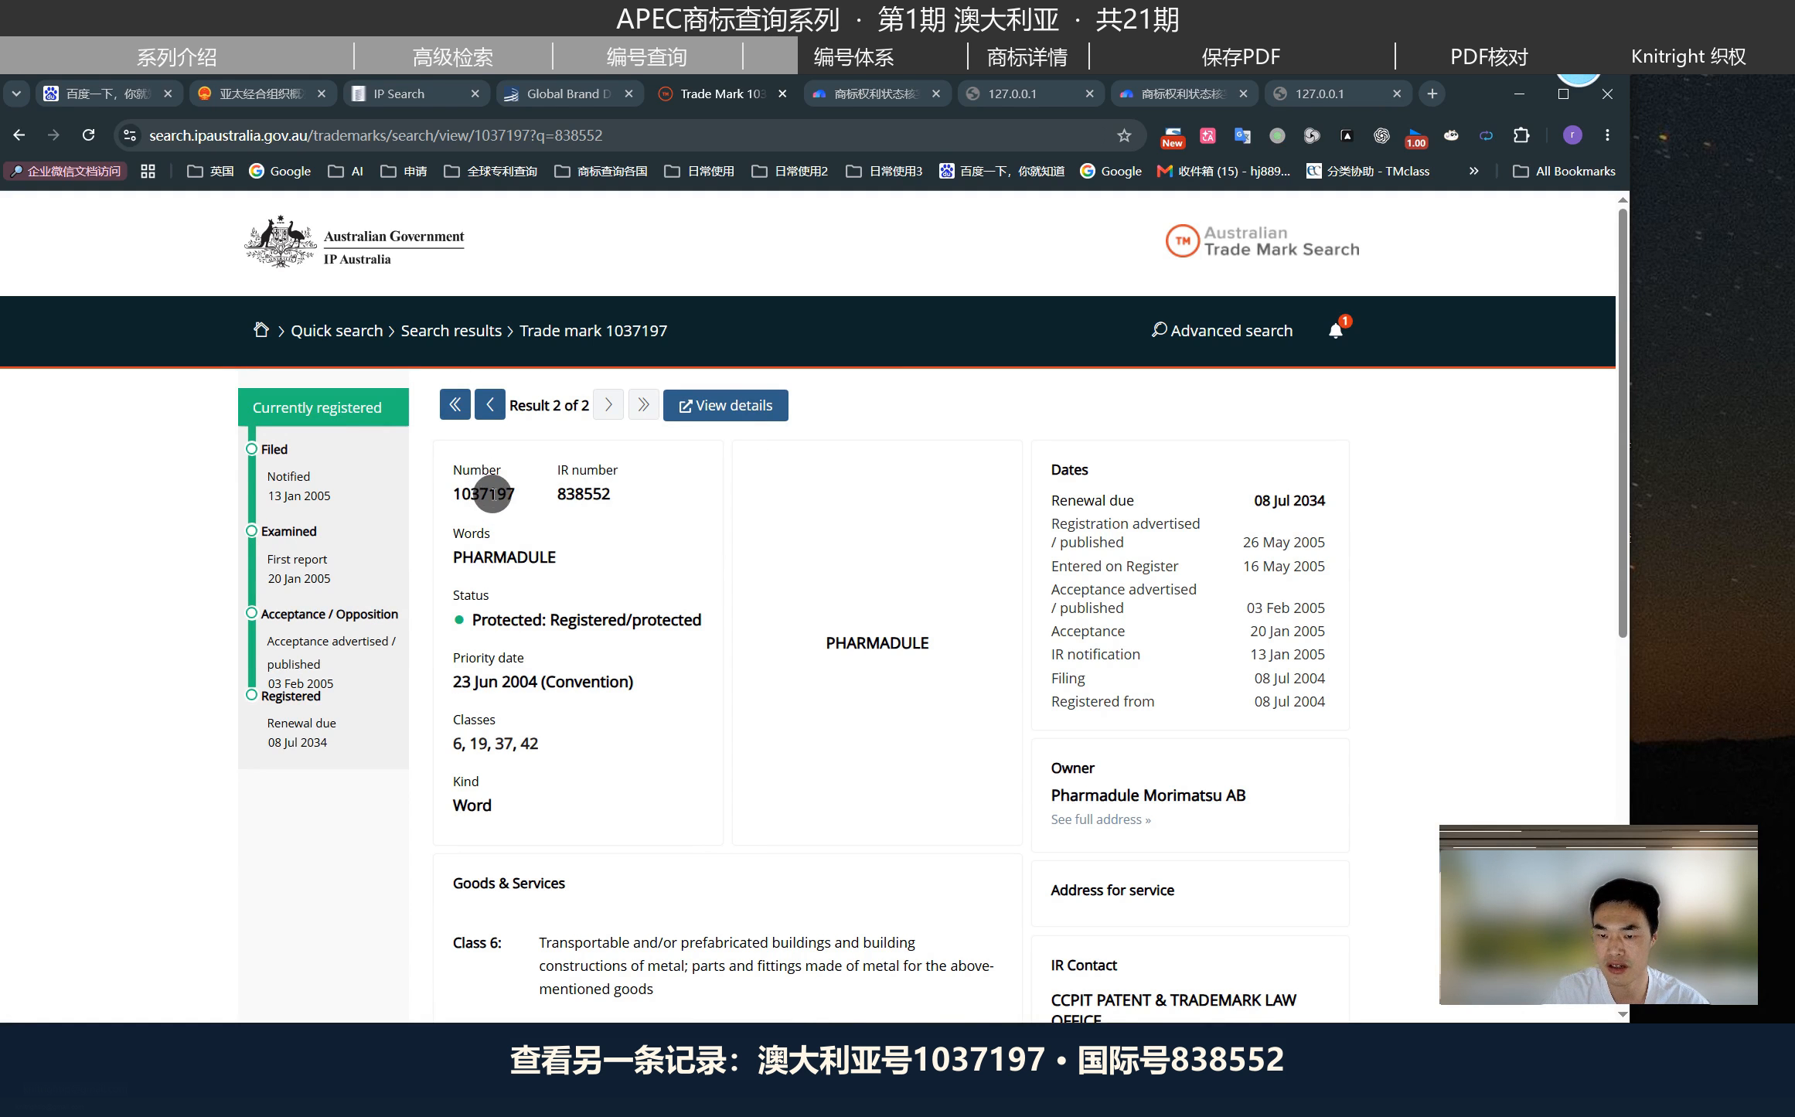This screenshot has width=1795, height=1117.
Task: Reload the page
Action: pyautogui.click(x=89, y=135)
